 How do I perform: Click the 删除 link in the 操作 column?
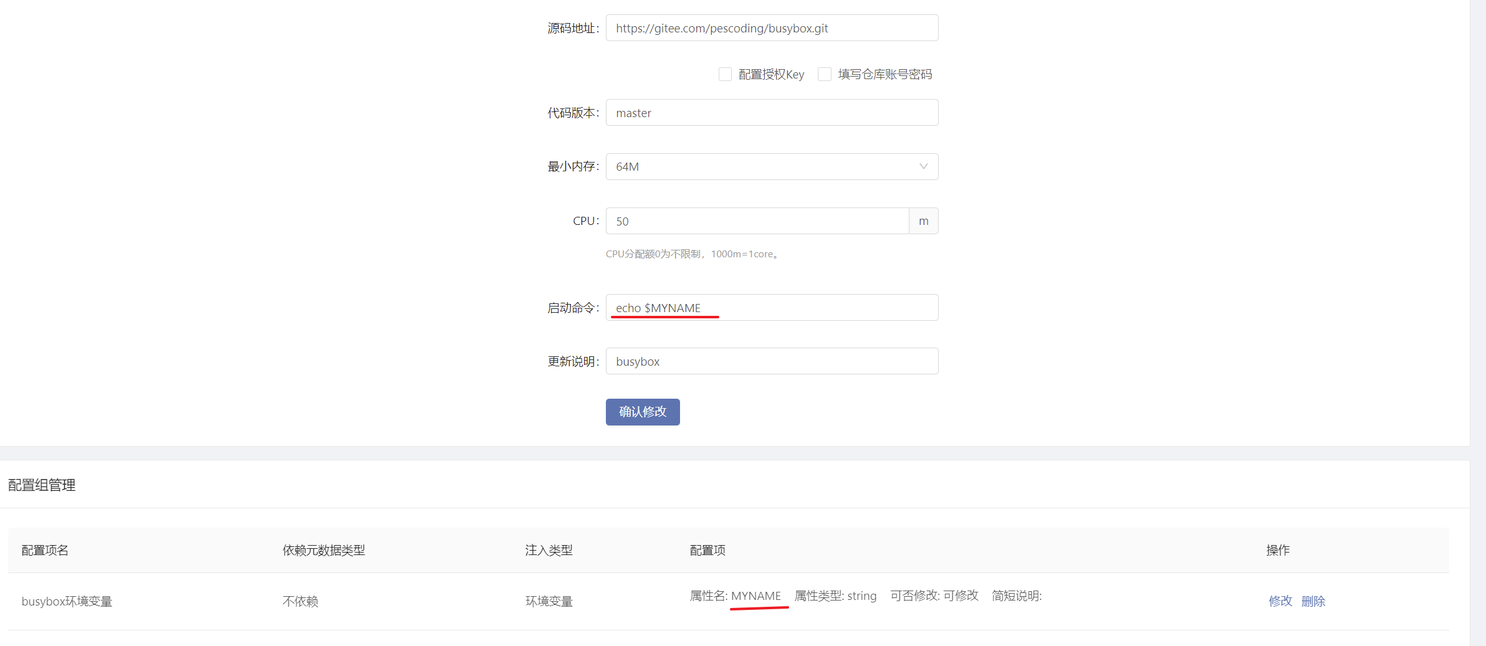1313,601
